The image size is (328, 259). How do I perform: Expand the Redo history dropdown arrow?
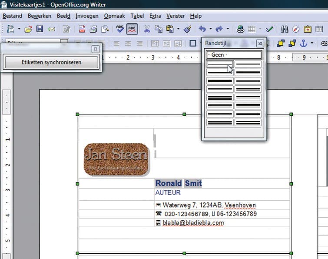tap(228, 29)
